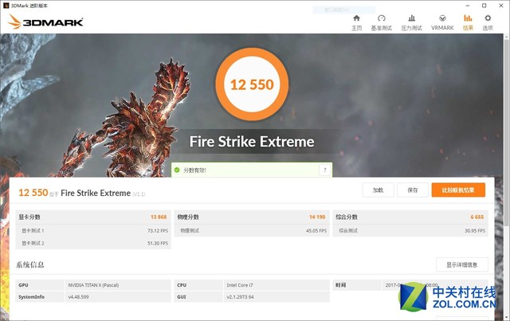The image size is (510, 321).
Task: Go to the 主页 home icon
Action: 356,18
